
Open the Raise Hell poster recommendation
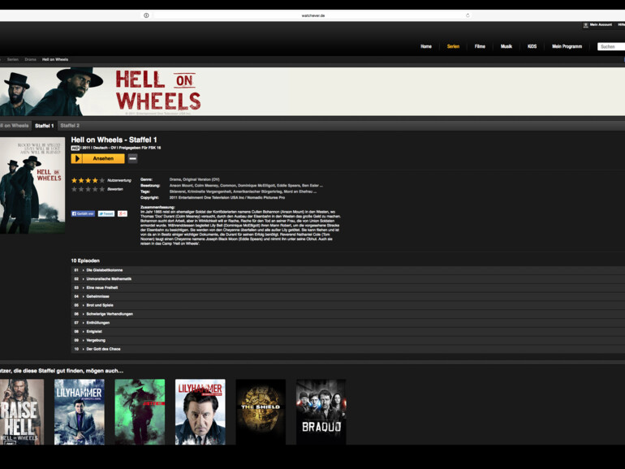pos(22,412)
